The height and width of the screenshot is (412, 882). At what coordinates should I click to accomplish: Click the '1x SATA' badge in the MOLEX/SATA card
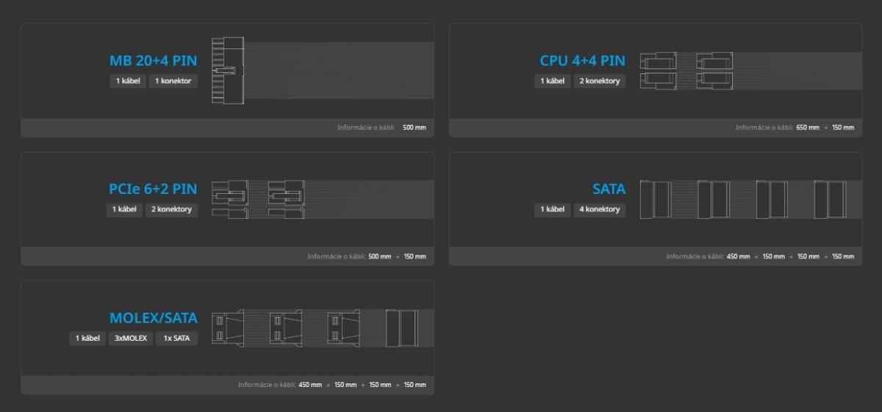pyautogui.click(x=176, y=339)
